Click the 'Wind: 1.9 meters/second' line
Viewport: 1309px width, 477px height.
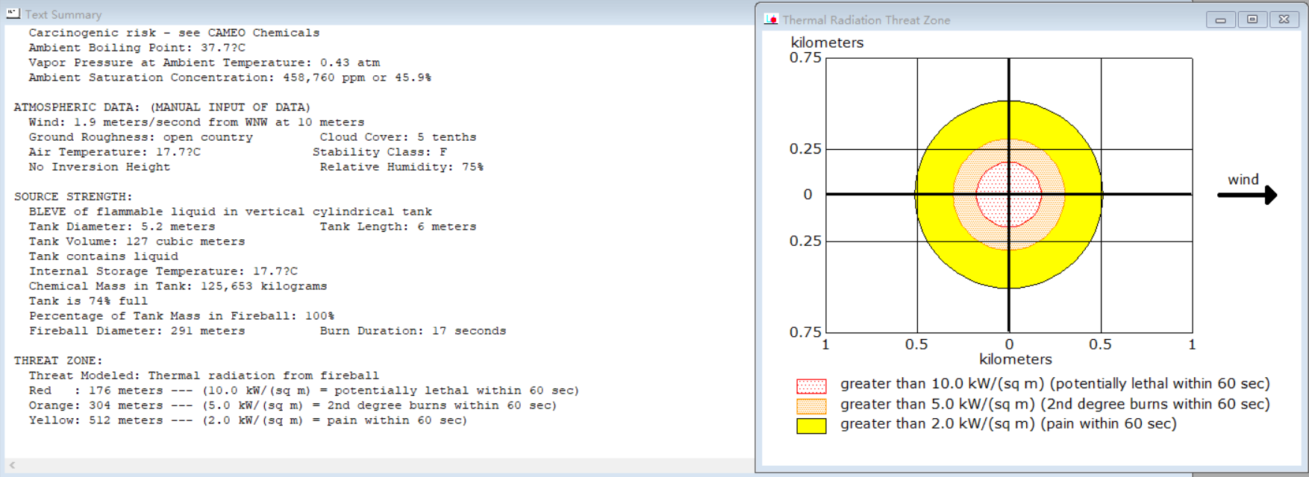[196, 122]
